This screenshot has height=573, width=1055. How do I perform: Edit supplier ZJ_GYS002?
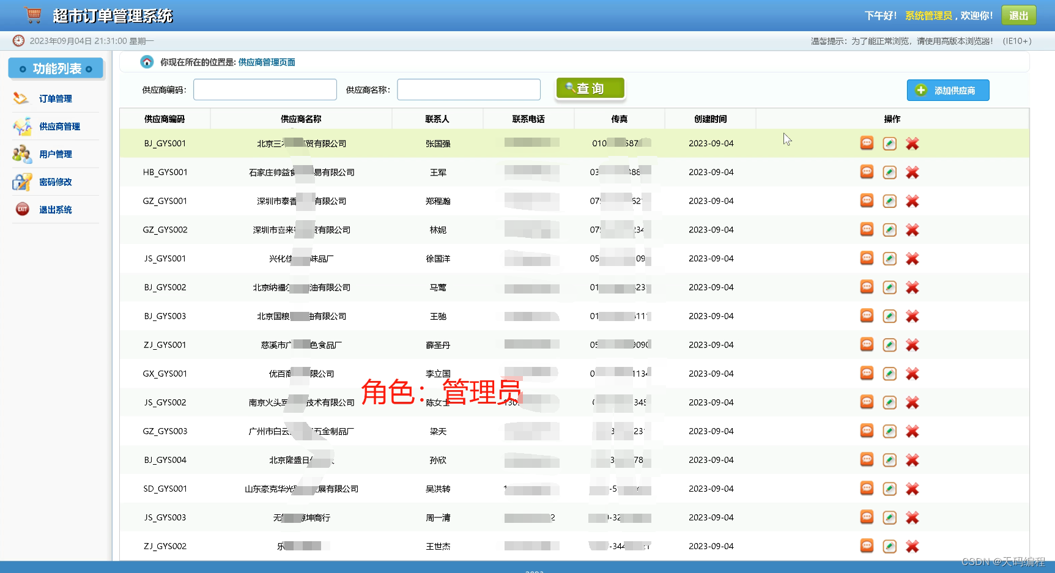pos(890,546)
